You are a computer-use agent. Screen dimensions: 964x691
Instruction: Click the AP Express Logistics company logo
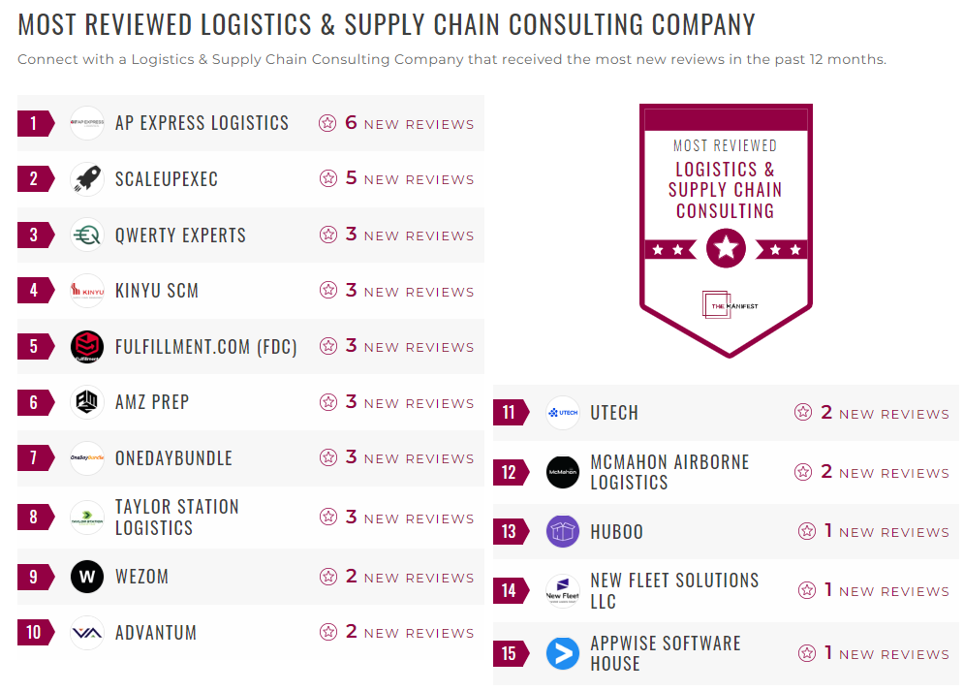point(86,122)
